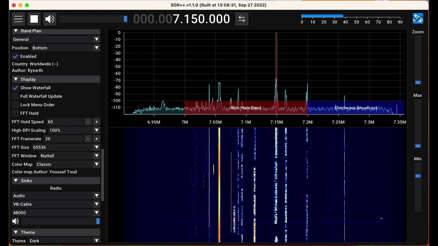Enable Full Waterfall Update
Screen dimensions: 438x246
click(x=15, y=96)
